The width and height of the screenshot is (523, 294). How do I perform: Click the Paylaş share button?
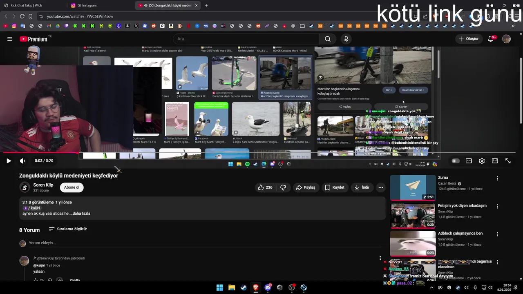pyautogui.click(x=306, y=187)
